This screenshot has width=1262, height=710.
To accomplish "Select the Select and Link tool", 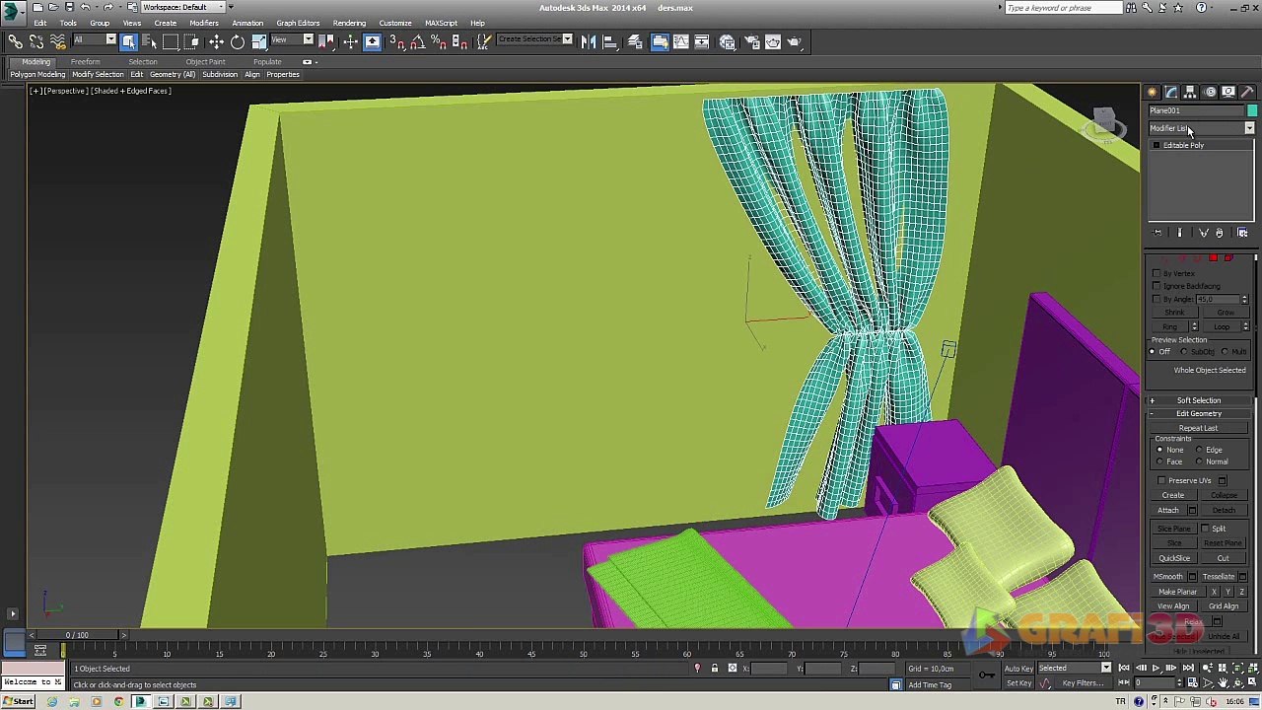I will pyautogui.click(x=15, y=41).
